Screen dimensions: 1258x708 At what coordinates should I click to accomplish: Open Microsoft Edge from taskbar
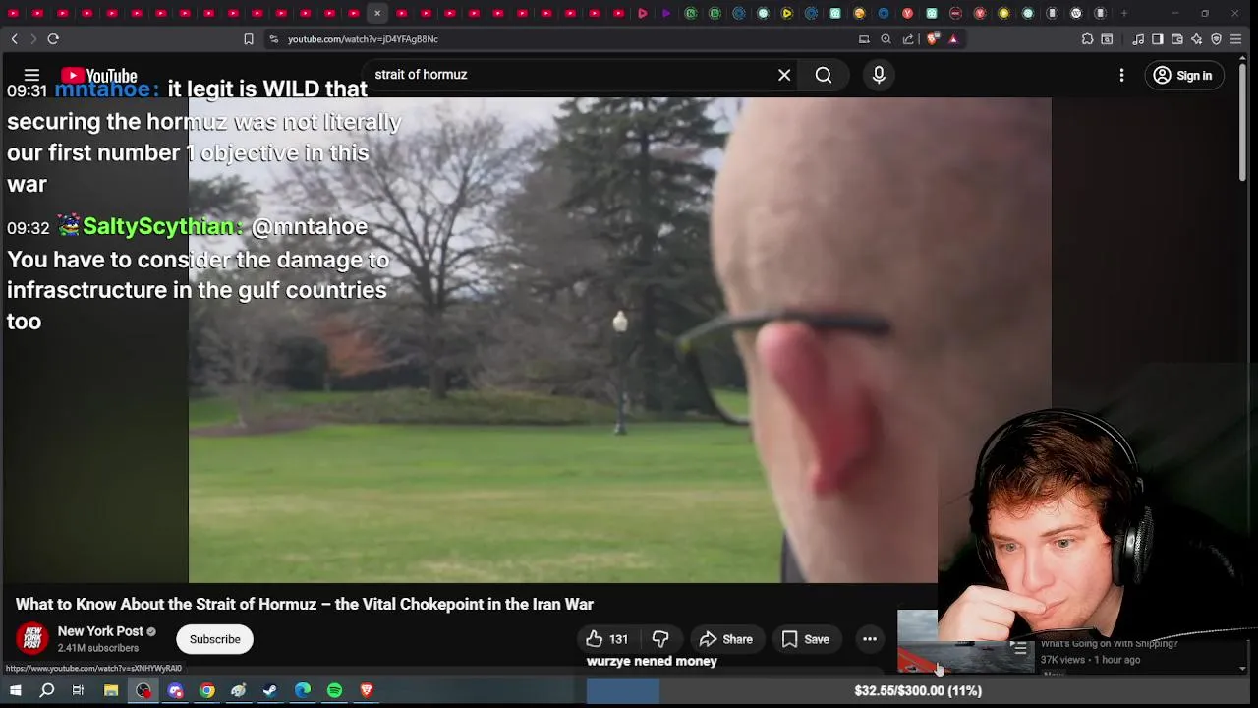[303, 690]
